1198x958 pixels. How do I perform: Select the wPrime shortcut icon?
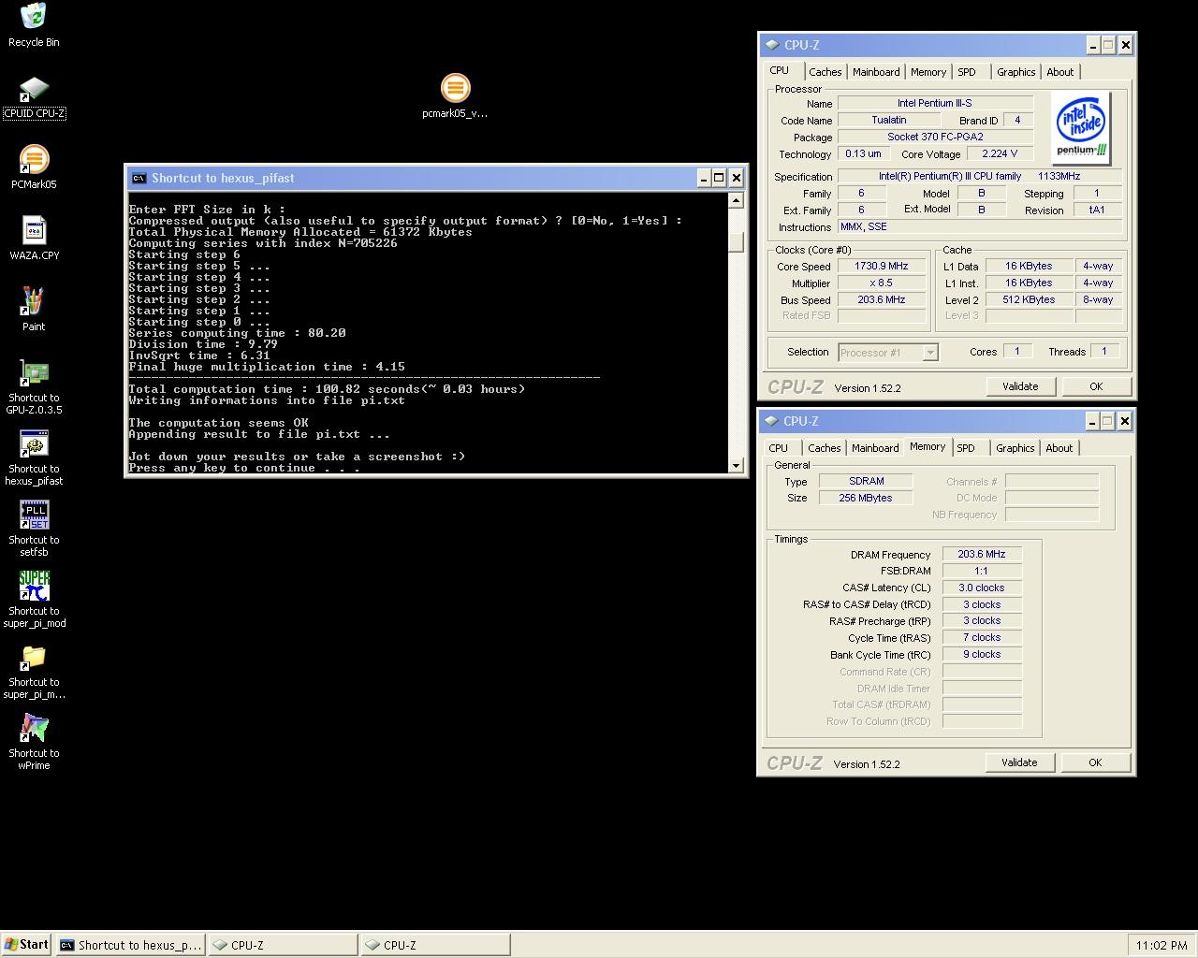pyautogui.click(x=34, y=729)
